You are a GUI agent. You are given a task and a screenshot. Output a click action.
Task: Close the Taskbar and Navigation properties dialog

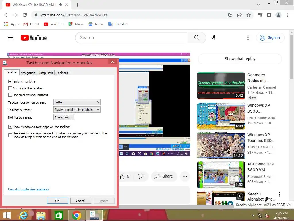(x=113, y=62)
